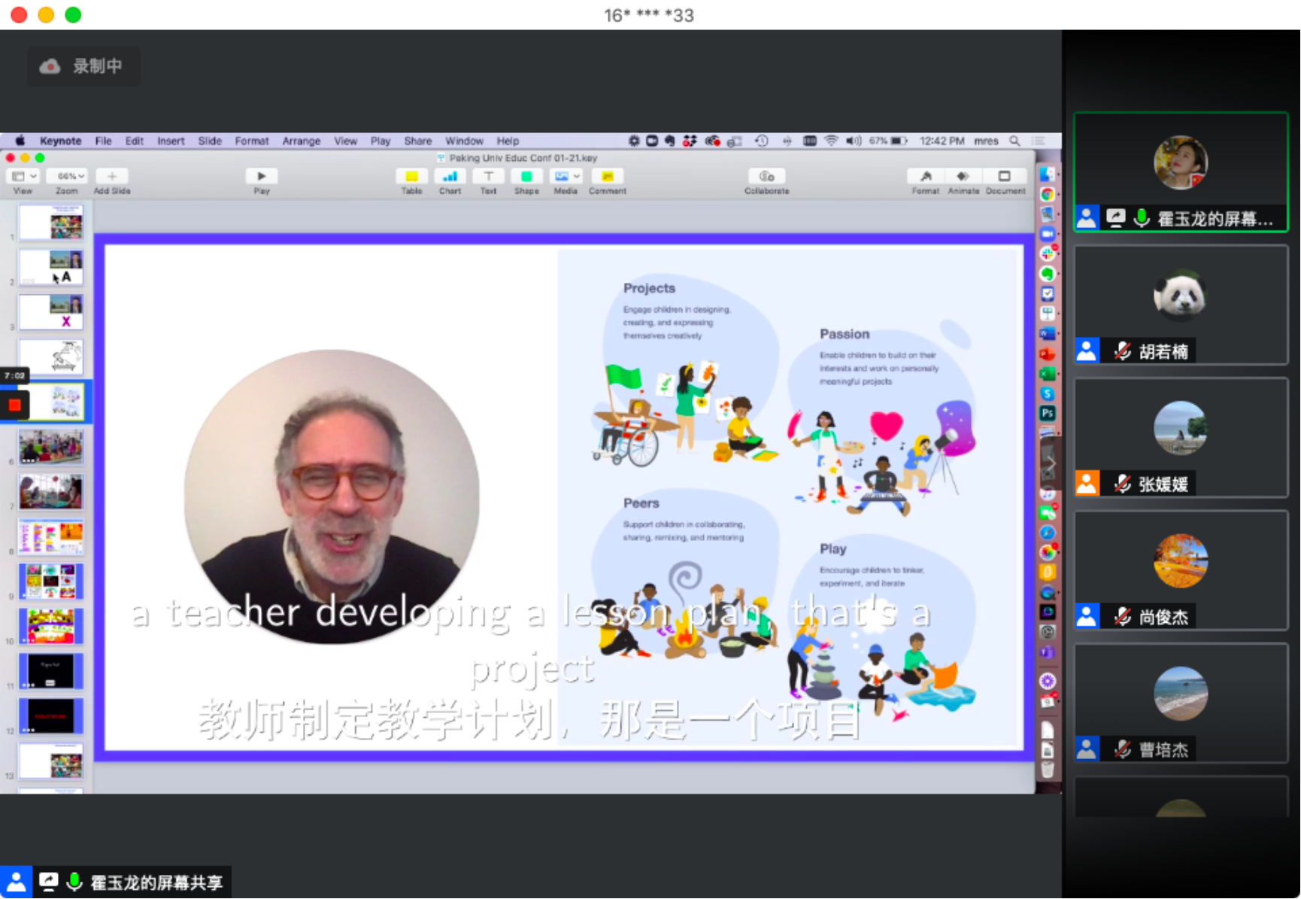
Task: Insert a Chart from the toolbar
Action: (x=450, y=177)
